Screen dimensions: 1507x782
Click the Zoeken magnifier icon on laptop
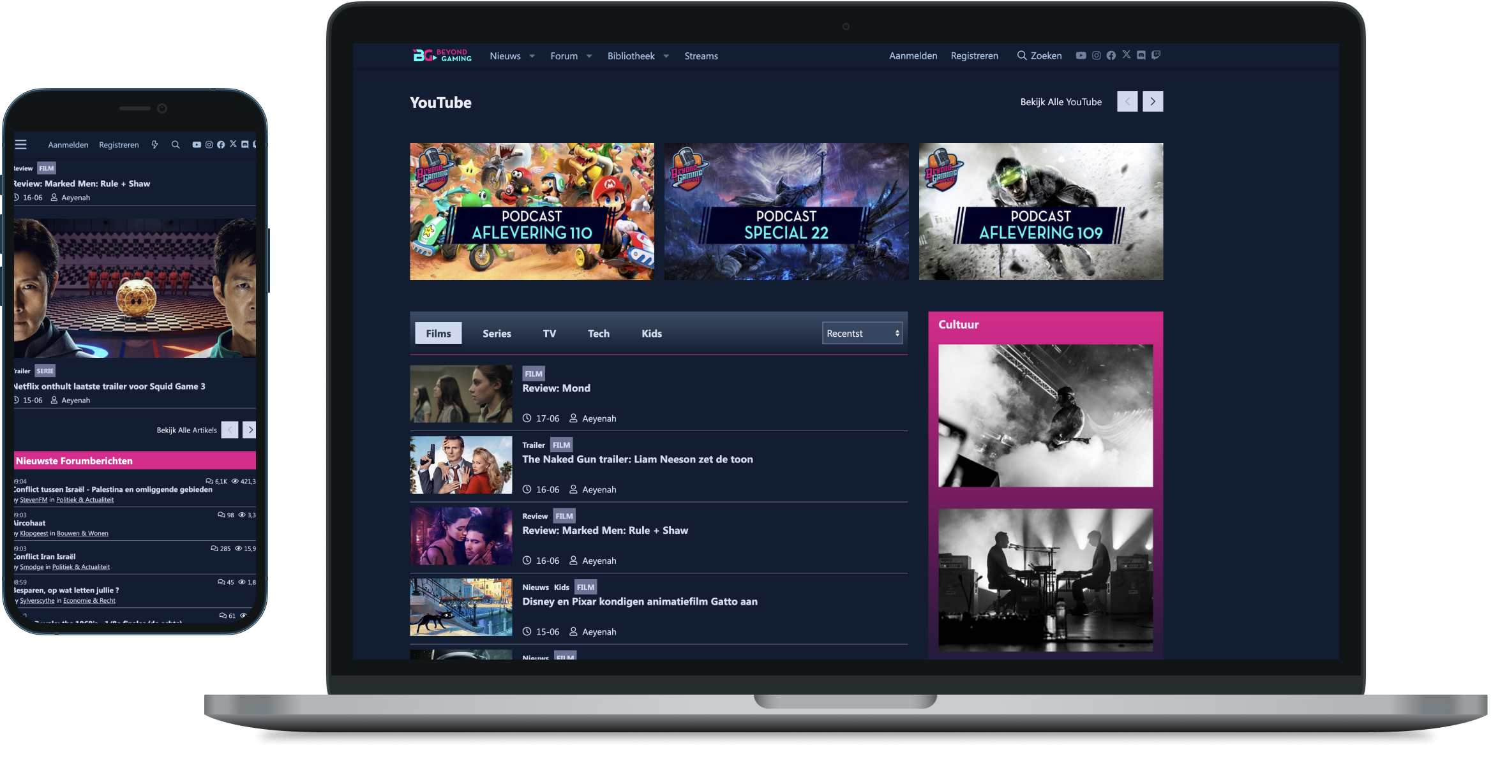coord(1022,55)
